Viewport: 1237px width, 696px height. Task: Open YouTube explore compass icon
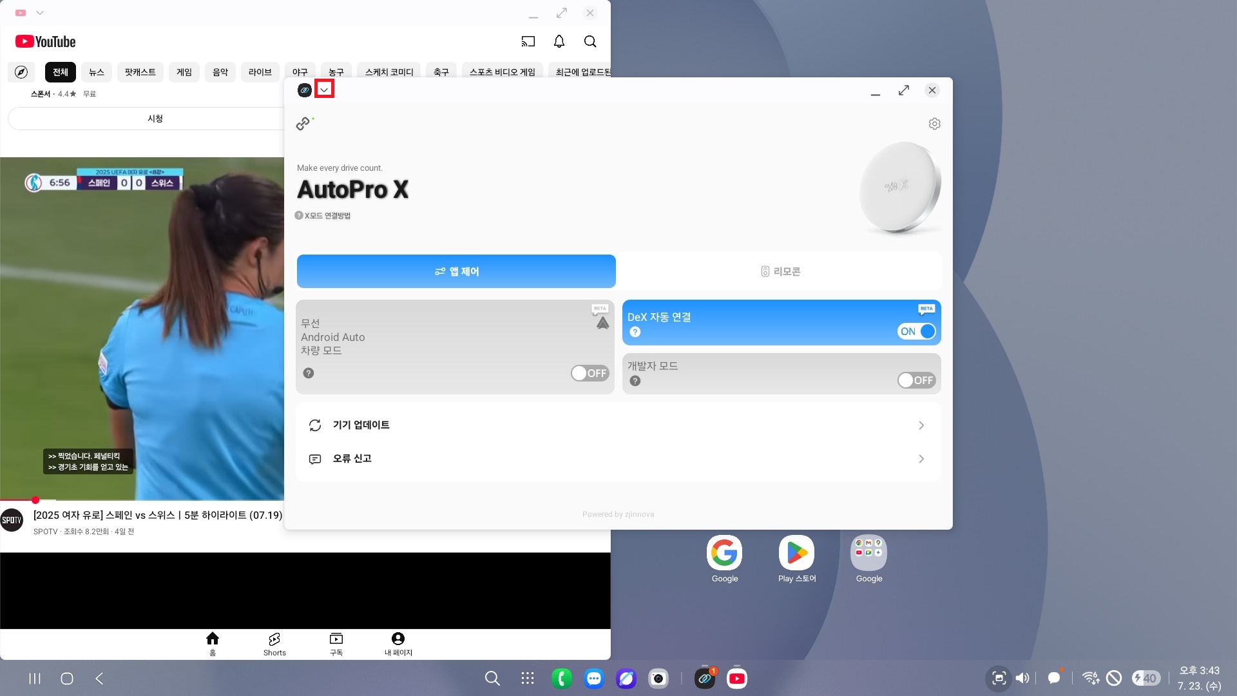coord(21,72)
